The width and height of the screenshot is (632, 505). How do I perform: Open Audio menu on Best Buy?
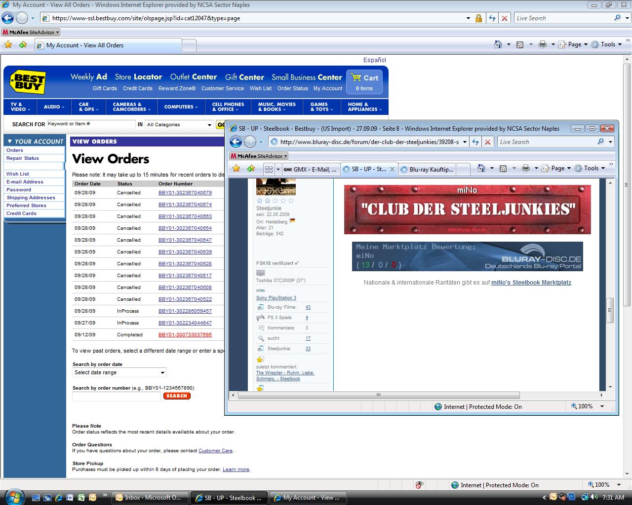(x=54, y=107)
